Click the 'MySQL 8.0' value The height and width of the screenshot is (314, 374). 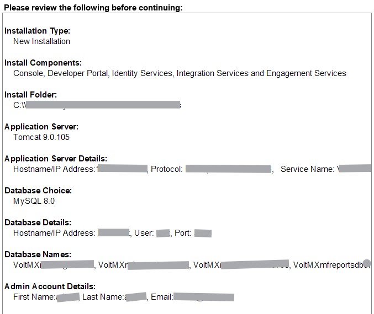pyautogui.click(x=34, y=201)
